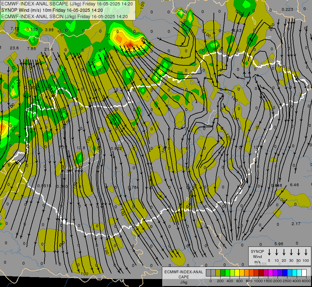Click the 0.784 value on the map
This screenshot has height=287, width=312.
tap(133, 188)
